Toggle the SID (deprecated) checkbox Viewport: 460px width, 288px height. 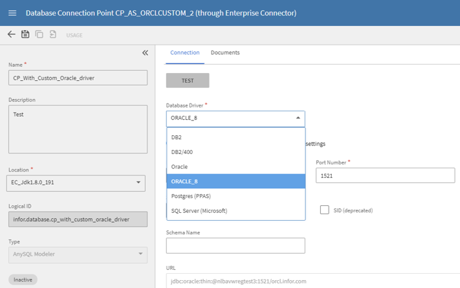324,210
